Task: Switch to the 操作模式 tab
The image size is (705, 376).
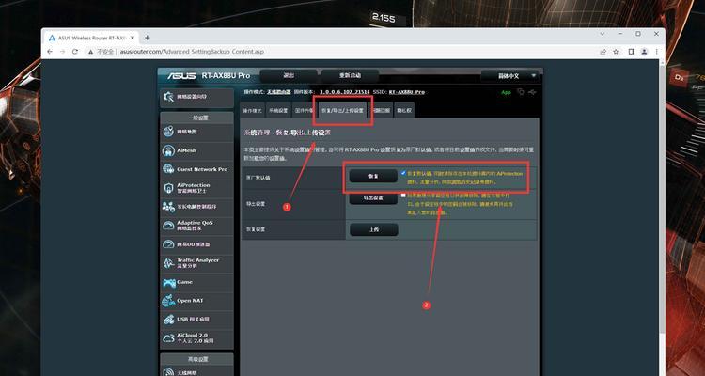Action: pyautogui.click(x=253, y=110)
